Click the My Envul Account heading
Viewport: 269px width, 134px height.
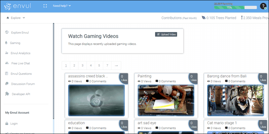coord(17,113)
